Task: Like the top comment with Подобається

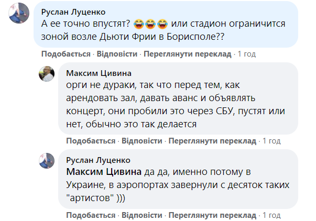Action: tap(66, 54)
